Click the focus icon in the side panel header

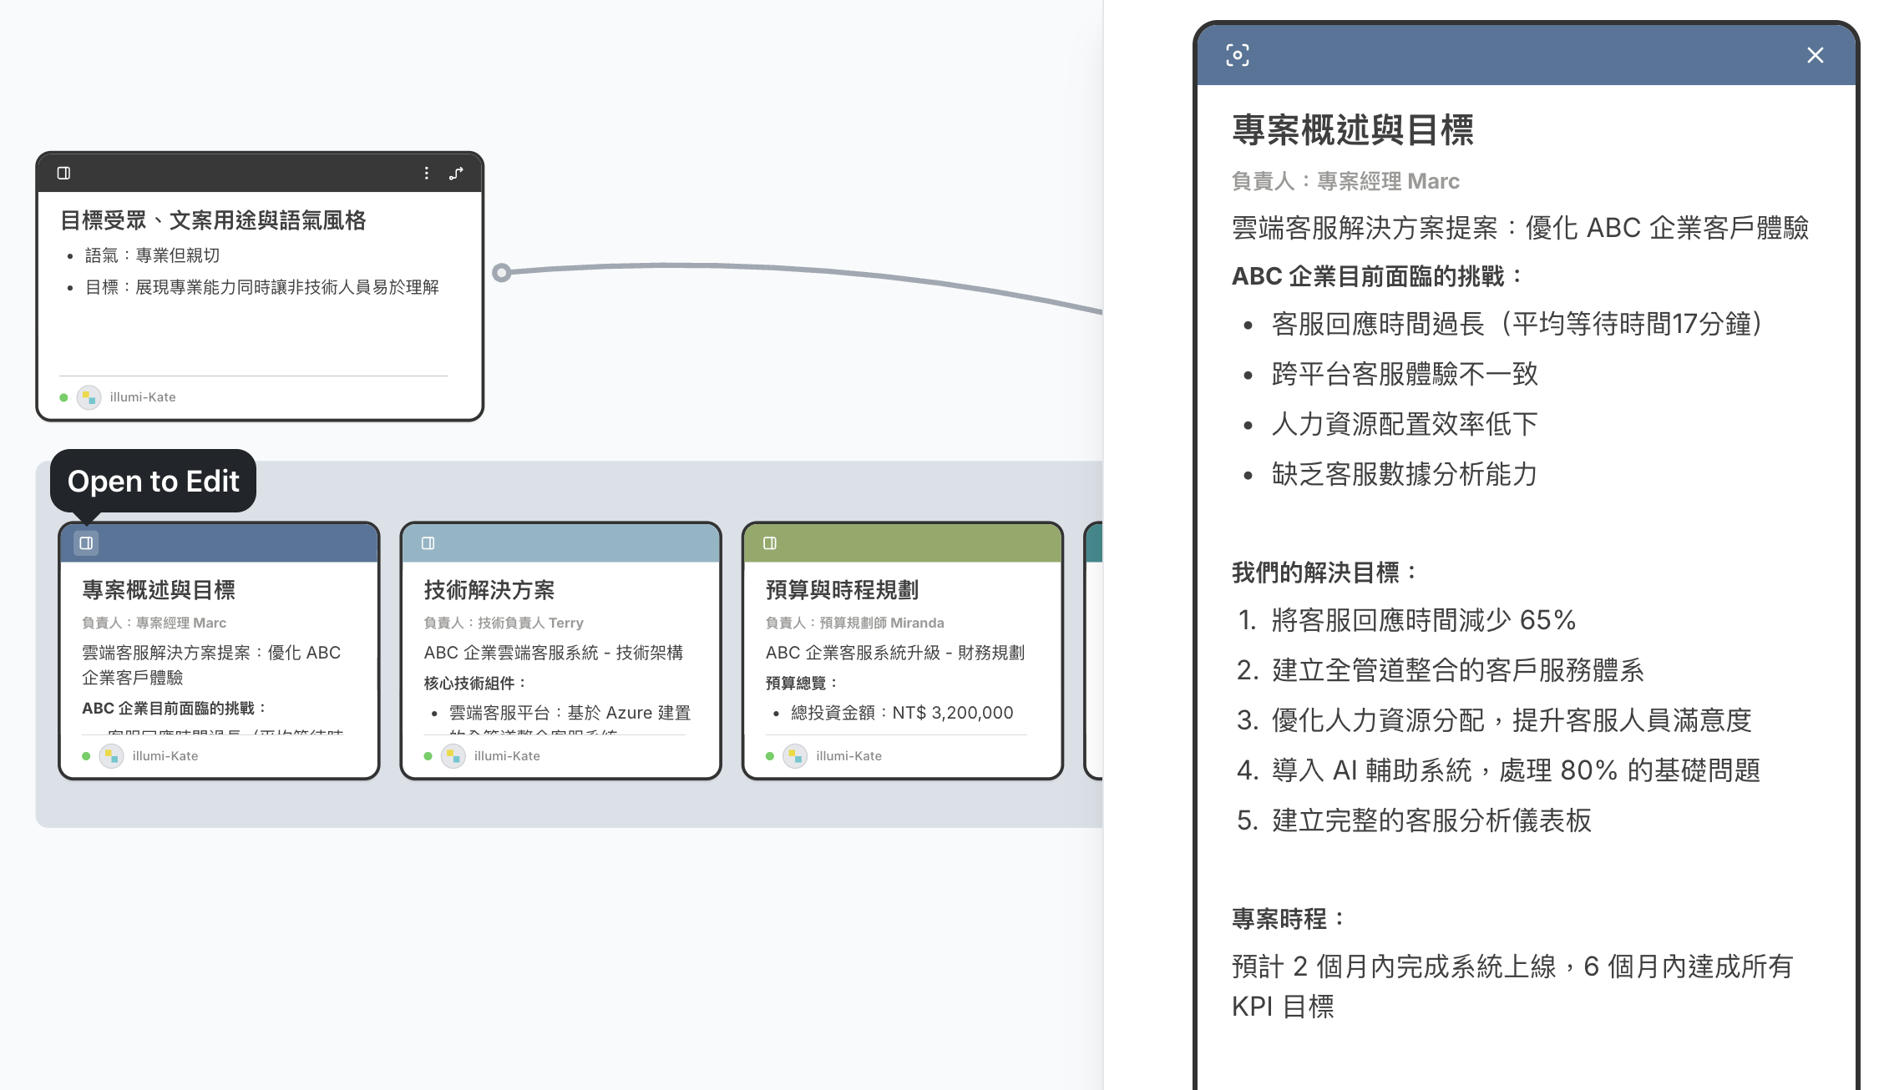click(x=1237, y=55)
